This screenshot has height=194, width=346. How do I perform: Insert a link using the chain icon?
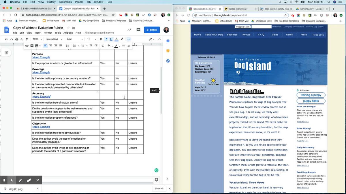point(27,46)
